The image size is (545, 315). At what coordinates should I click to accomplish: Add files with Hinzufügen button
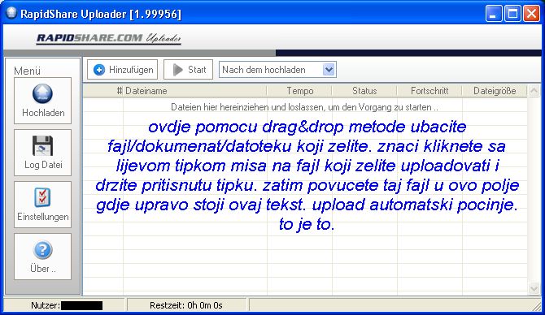(x=122, y=69)
